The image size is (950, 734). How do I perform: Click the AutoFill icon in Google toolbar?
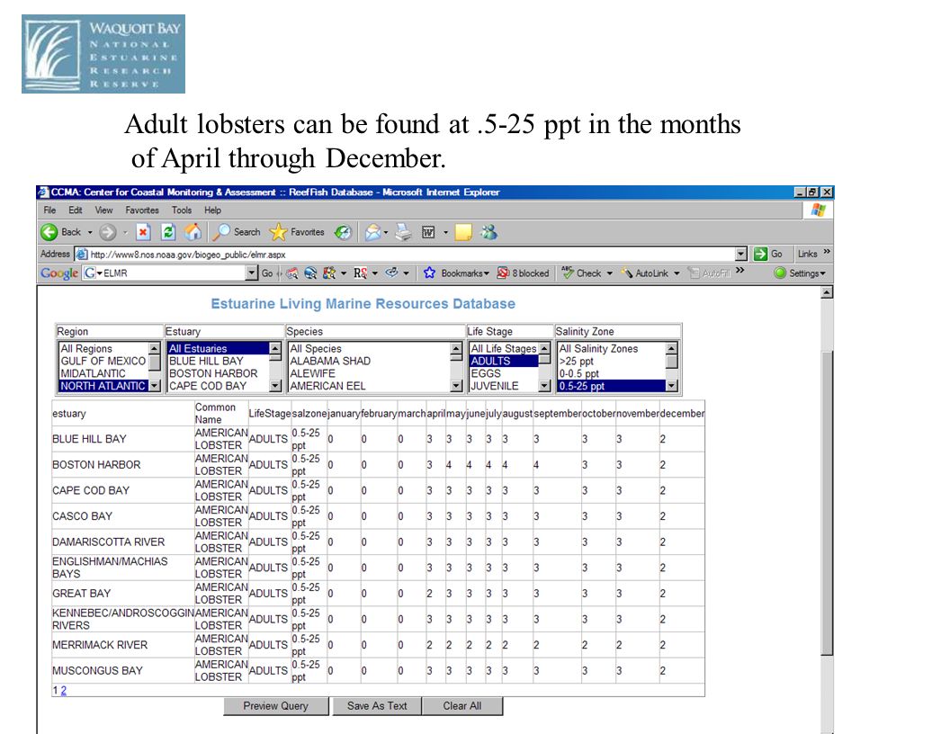point(694,273)
